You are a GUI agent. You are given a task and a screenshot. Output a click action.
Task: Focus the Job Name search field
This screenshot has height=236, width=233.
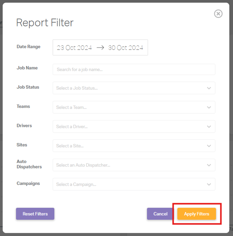point(134,70)
